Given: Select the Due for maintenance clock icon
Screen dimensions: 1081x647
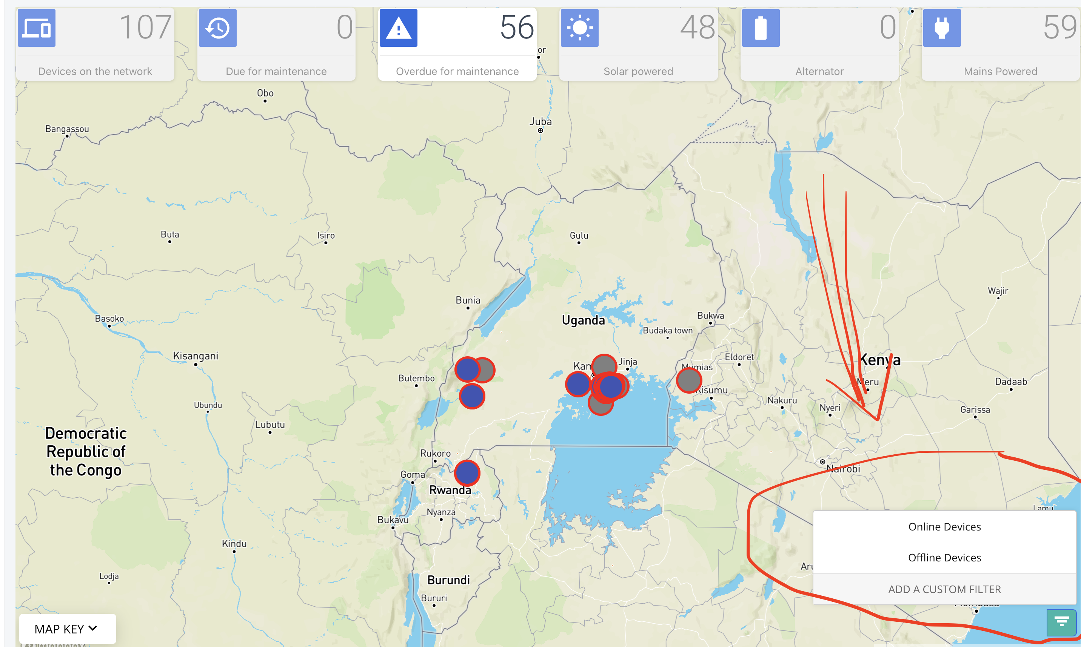Looking at the screenshot, I should 218,28.
